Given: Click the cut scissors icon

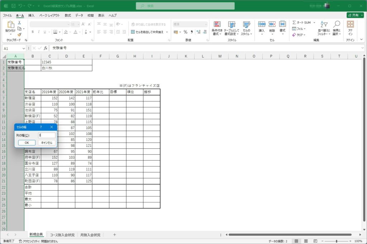Looking at the screenshot, I should tap(19, 23).
